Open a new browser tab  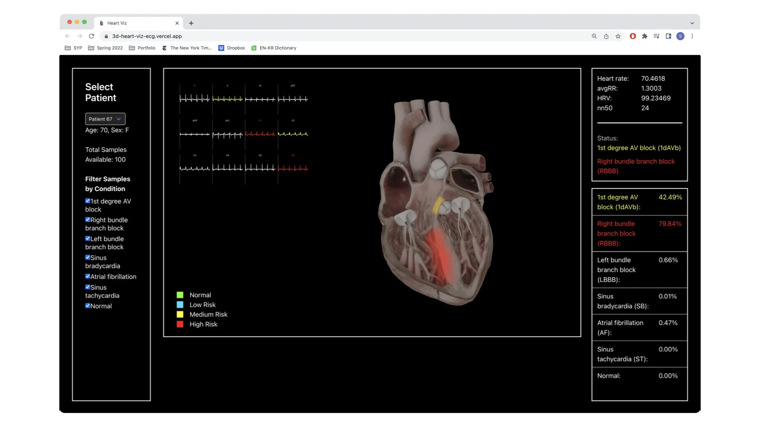pos(191,23)
